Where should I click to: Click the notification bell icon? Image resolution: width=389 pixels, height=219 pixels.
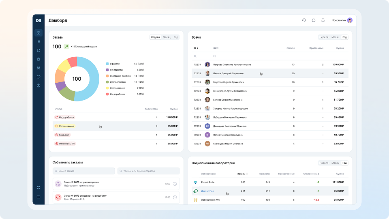[x=323, y=20]
